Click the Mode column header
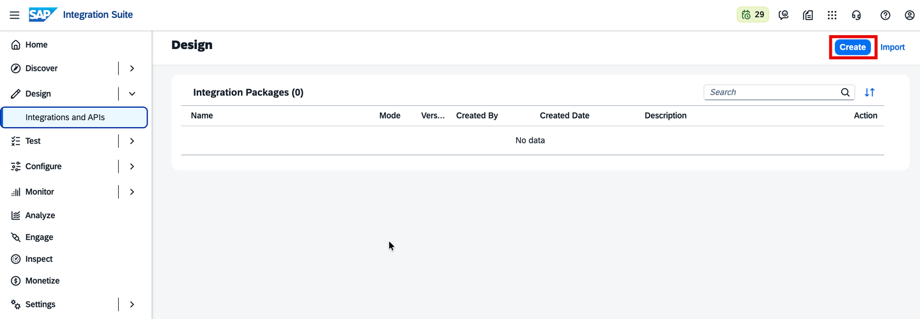Image resolution: width=920 pixels, height=319 pixels. coord(390,115)
